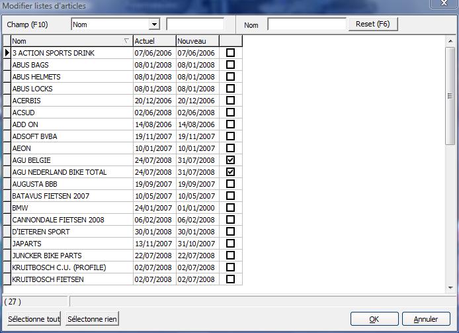
Task: Click the scrollbar down arrow
Action: 450,288
